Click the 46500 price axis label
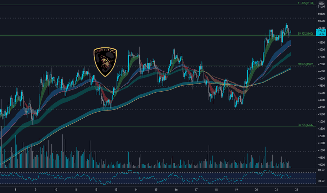327x193 pixels. point(321,71)
